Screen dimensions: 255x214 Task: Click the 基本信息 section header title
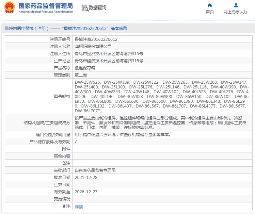coord(119,29)
